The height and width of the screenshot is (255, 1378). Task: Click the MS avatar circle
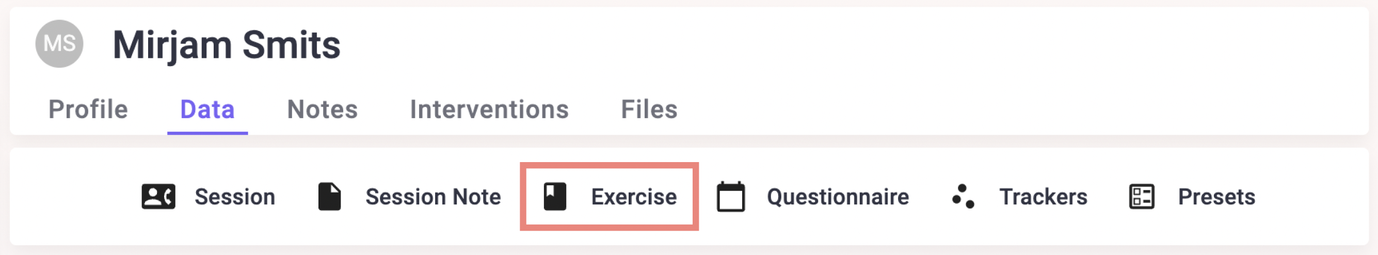59,44
